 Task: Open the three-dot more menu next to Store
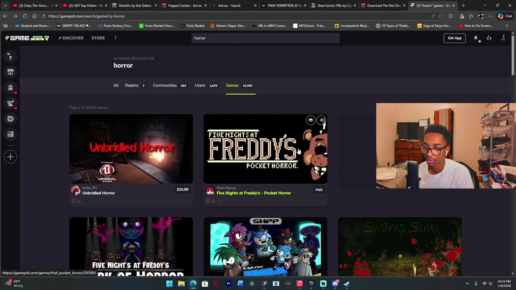[x=115, y=38]
